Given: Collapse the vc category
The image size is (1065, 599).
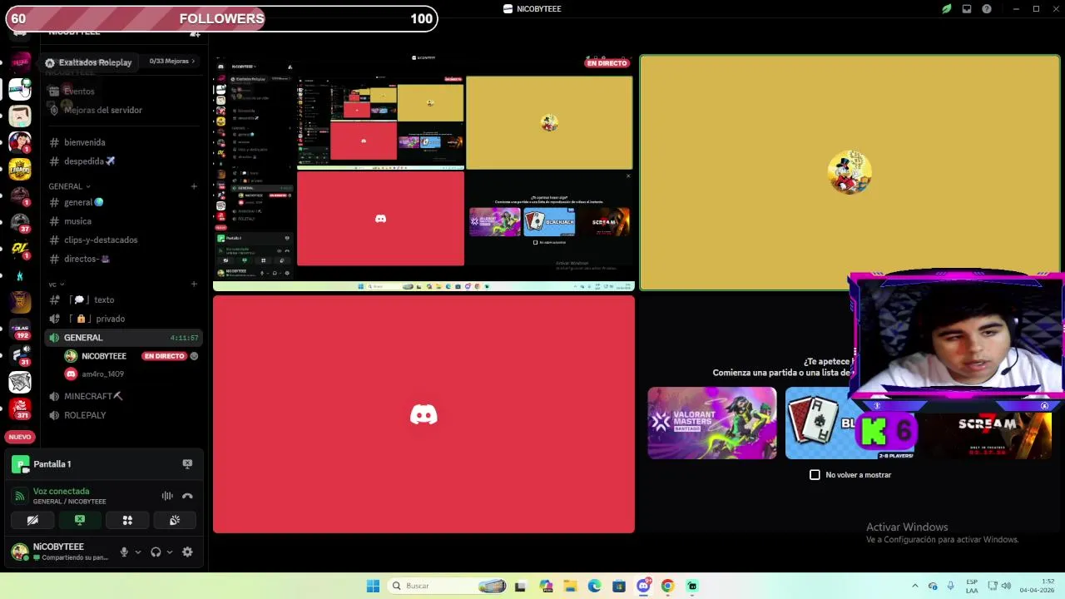Looking at the screenshot, I should click(55, 285).
